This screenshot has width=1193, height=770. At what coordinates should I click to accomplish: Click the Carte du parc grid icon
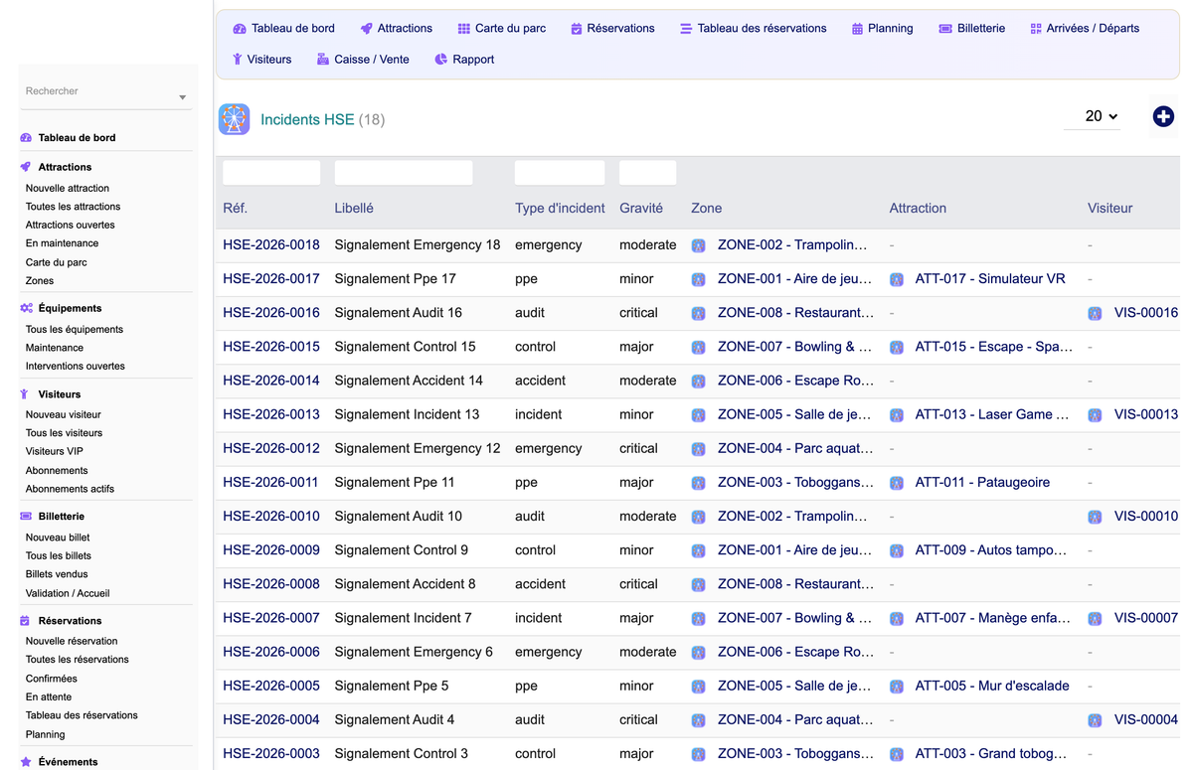coord(464,29)
